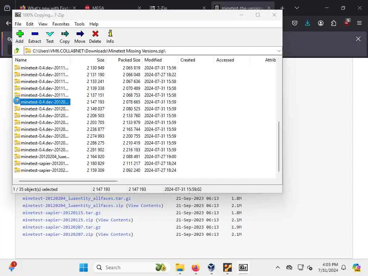Open the Tools menu
368x276 pixels.
tap(79, 24)
